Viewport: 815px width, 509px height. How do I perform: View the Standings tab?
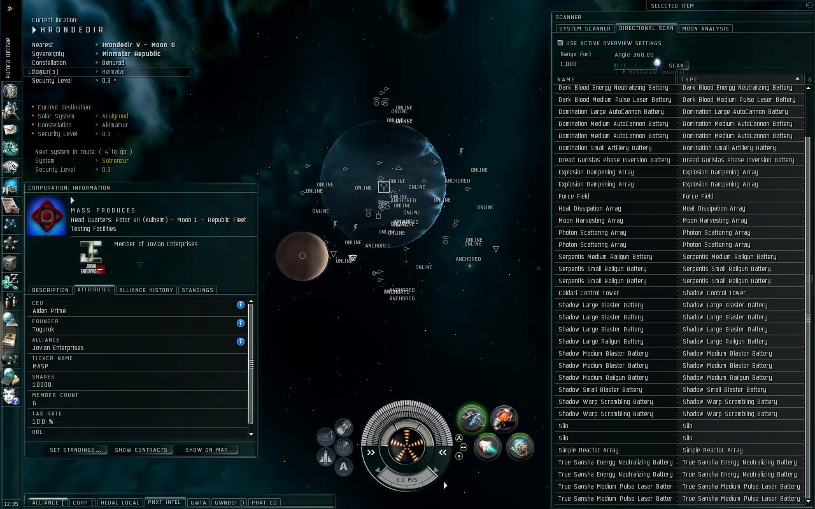pyautogui.click(x=197, y=290)
